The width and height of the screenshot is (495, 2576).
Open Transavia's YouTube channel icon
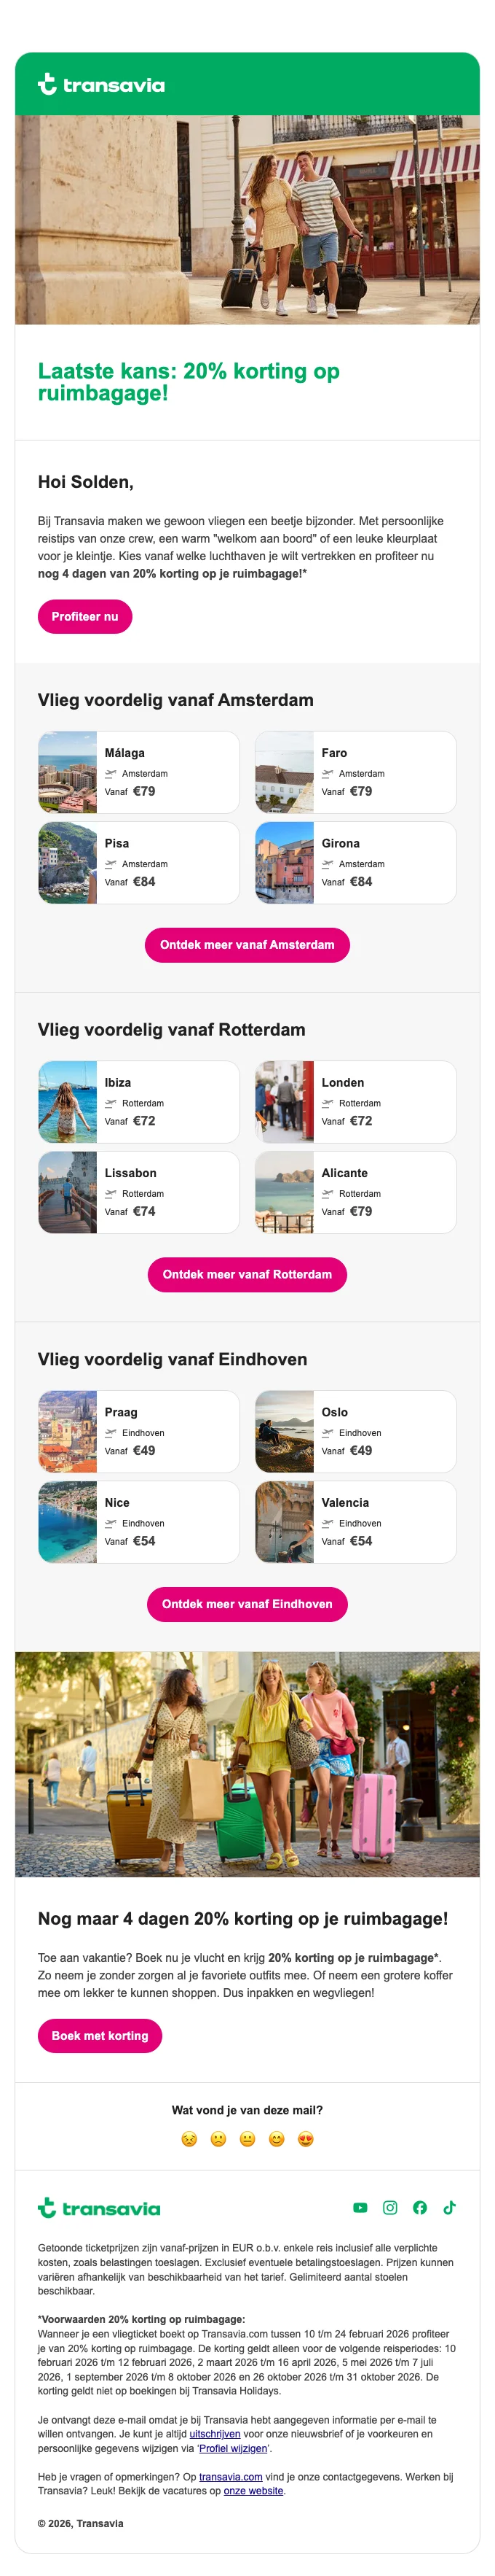coord(360,2207)
